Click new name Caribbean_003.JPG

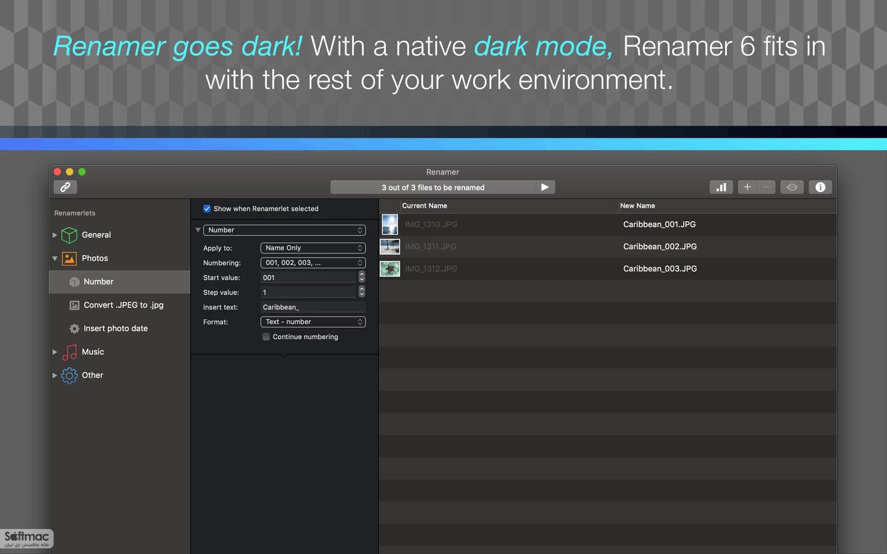pyautogui.click(x=660, y=269)
